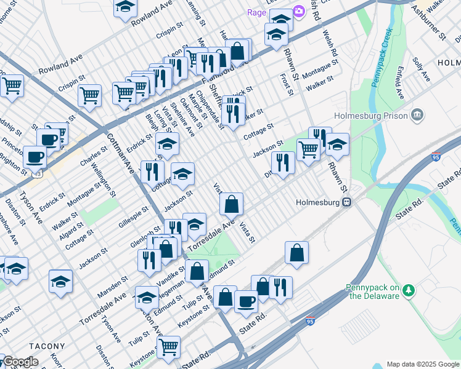Screen dimensions: 461x369
Task: Click the Rage camera pin
Action: point(299,12)
